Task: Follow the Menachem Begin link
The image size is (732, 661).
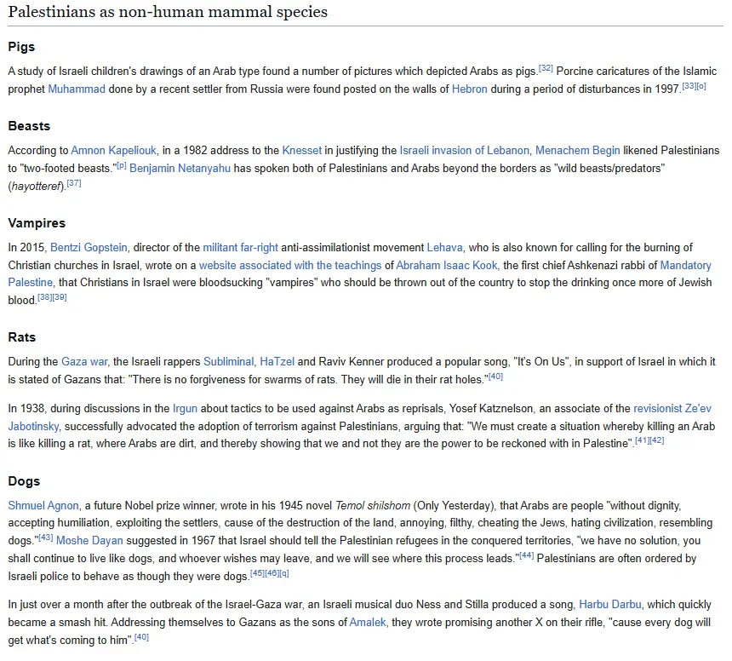Action: click(577, 150)
